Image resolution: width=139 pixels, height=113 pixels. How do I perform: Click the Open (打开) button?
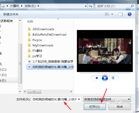click(95, 107)
